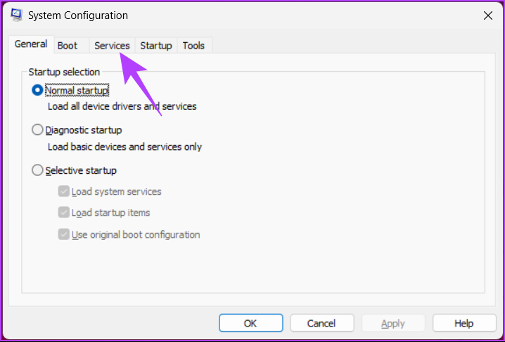Image resolution: width=505 pixels, height=342 pixels.
Task: Switch to the Services tab
Action: pyautogui.click(x=112, y=46)
